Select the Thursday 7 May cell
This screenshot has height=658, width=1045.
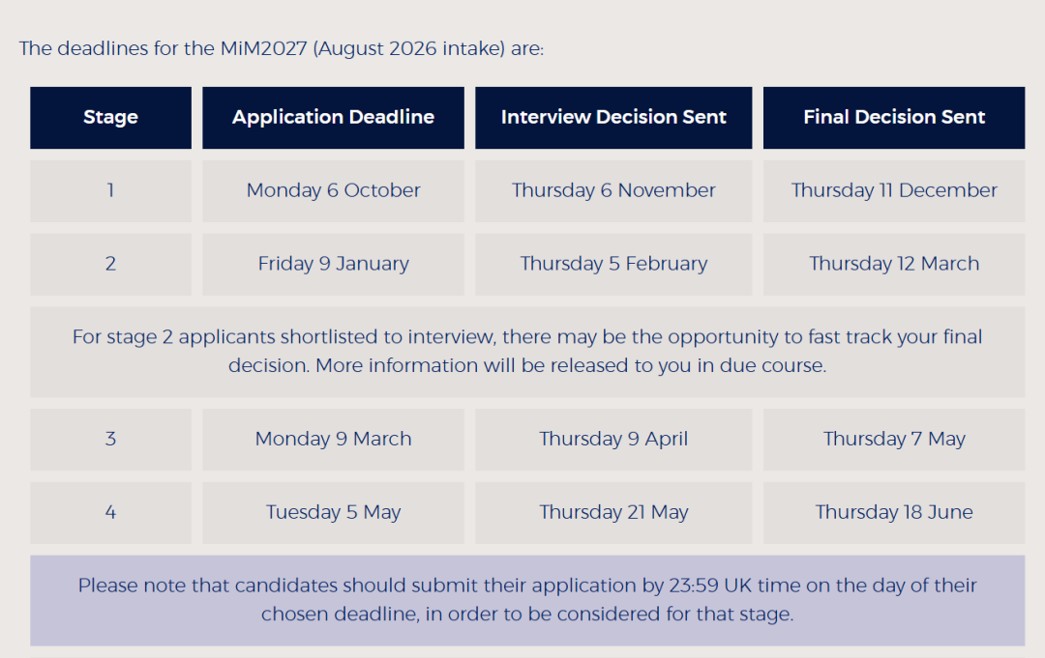894,439
